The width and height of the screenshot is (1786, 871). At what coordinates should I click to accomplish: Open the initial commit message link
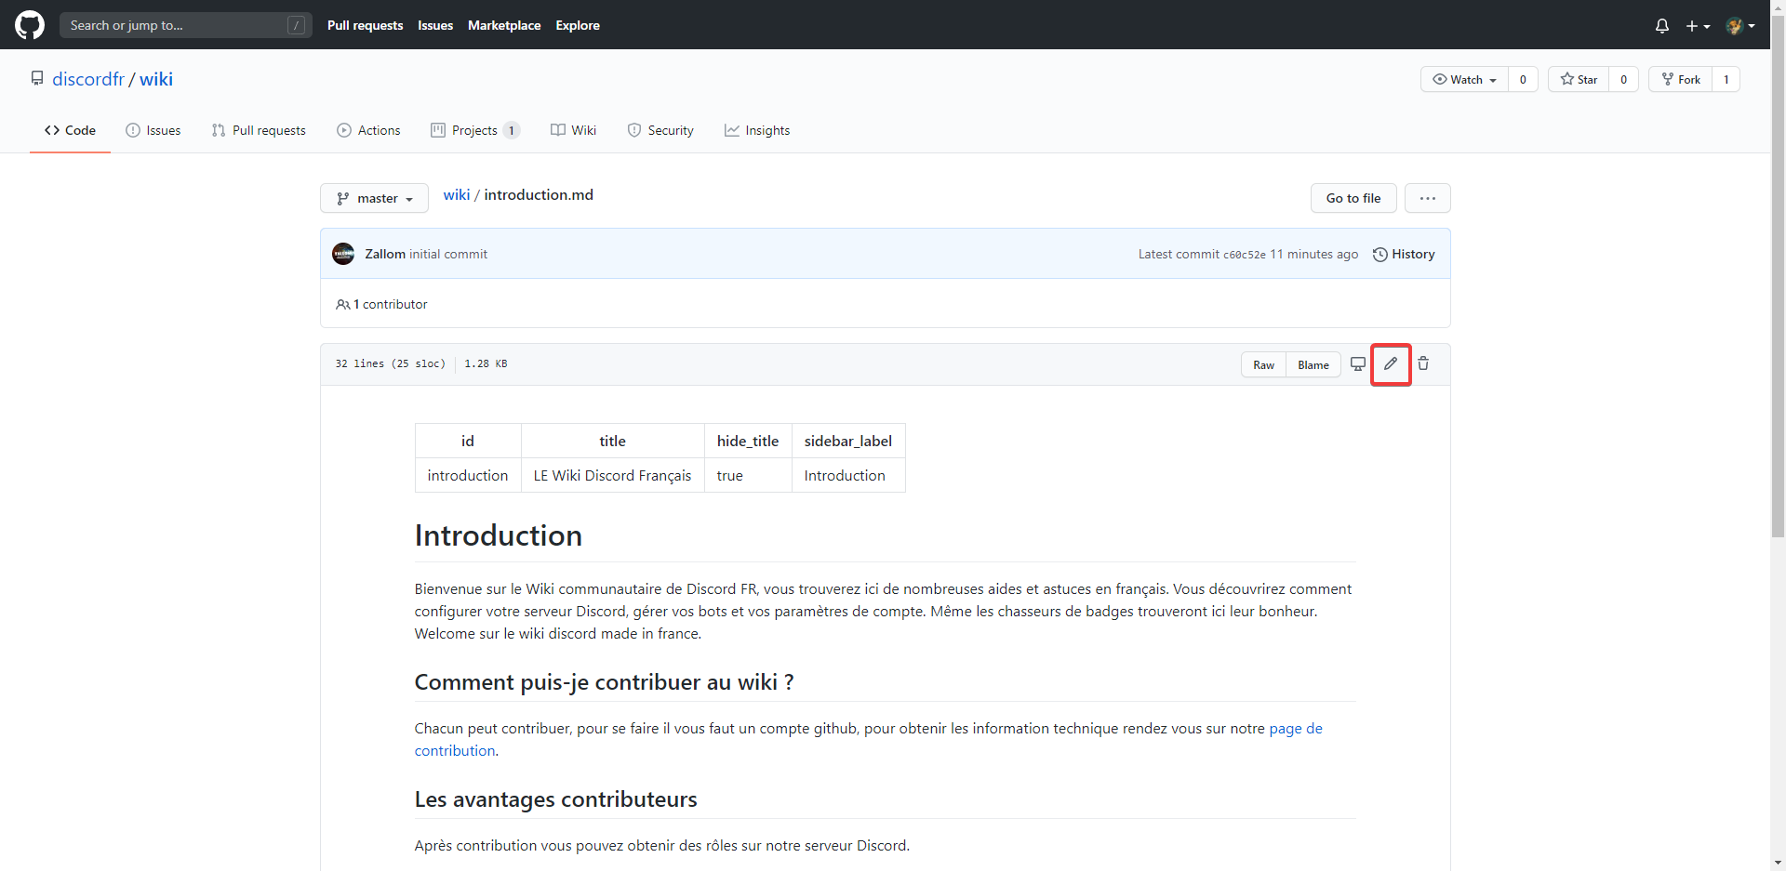coord(448,254)
